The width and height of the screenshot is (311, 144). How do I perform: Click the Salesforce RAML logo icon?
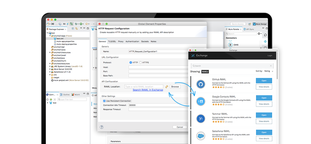[200, 136]
